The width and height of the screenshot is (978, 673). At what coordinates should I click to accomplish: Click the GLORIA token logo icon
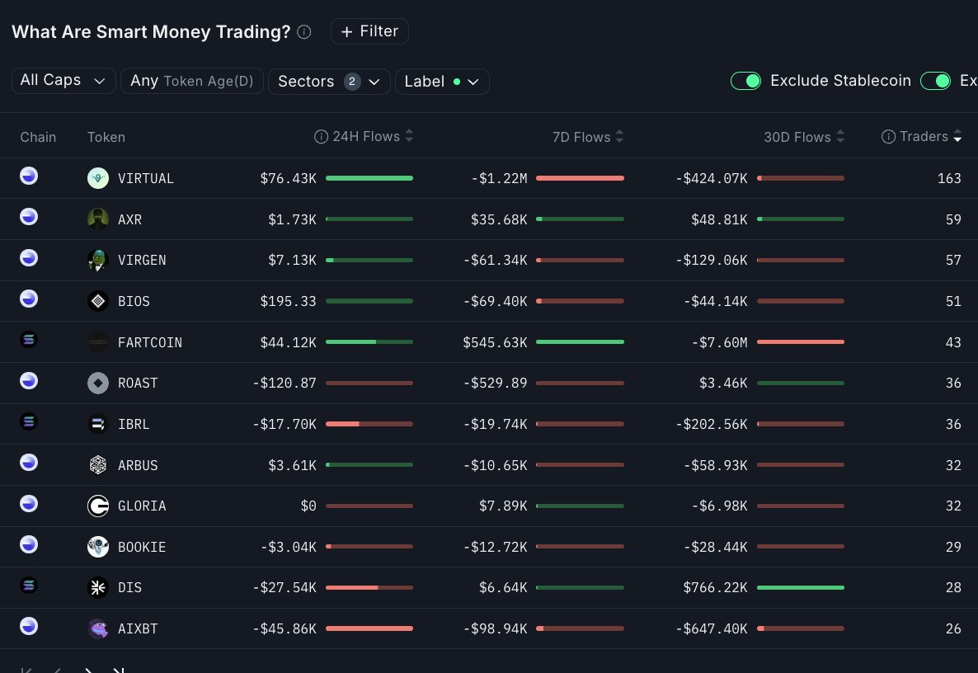98,506
